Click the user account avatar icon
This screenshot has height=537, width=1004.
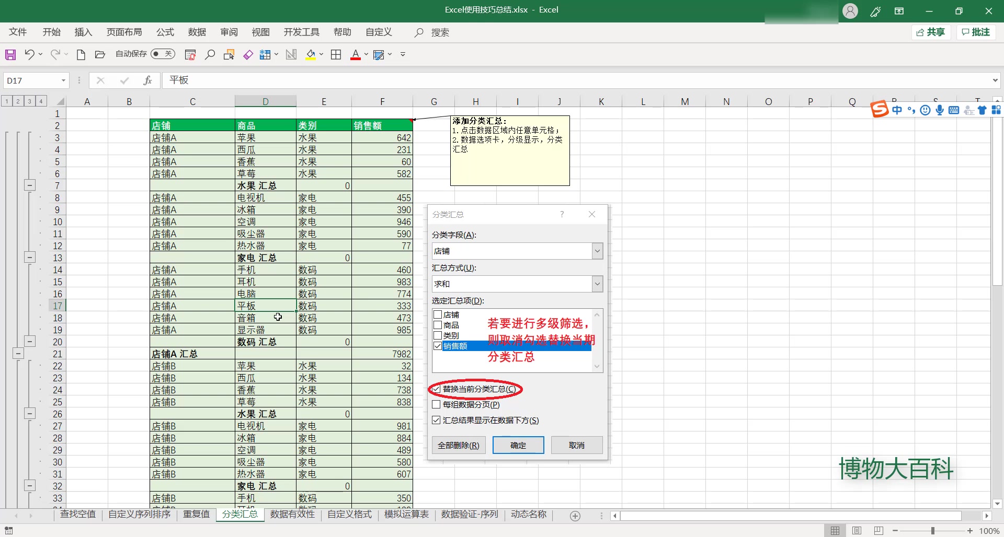[850, 11]
